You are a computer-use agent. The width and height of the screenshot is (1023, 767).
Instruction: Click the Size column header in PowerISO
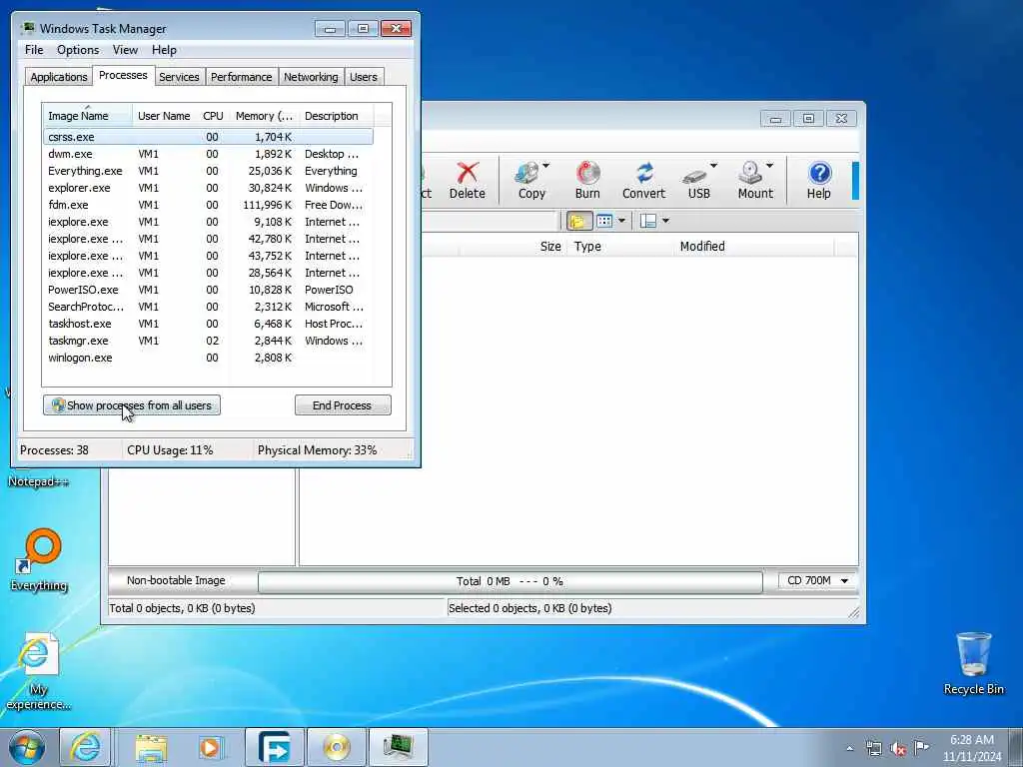click(x=512, y=247)
